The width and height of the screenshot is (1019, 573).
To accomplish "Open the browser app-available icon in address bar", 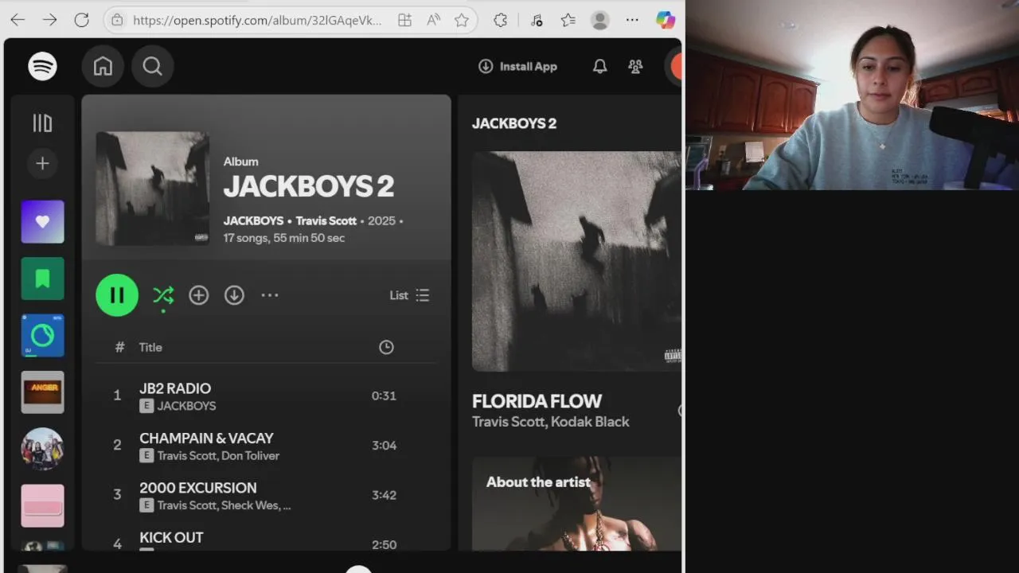I will (404, 20).
